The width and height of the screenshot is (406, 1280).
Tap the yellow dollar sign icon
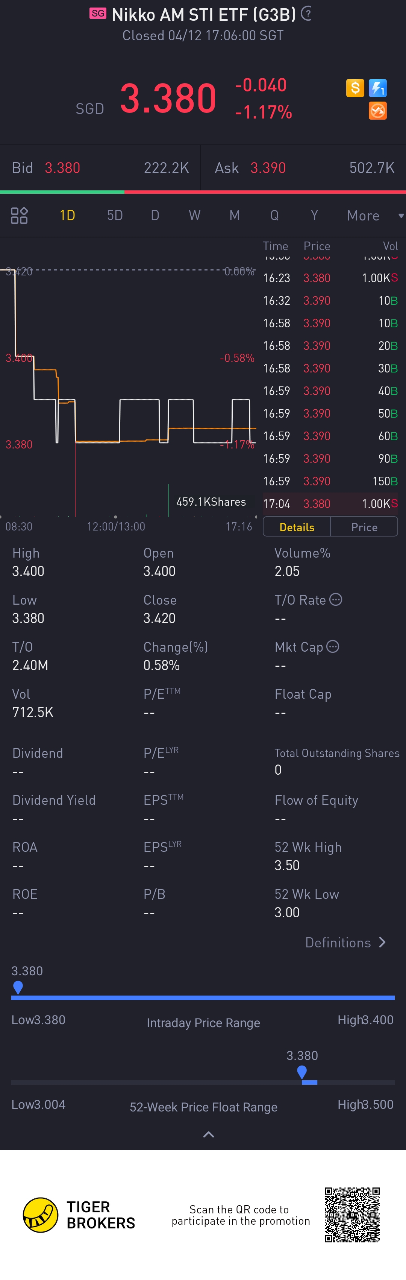[355, 88]
